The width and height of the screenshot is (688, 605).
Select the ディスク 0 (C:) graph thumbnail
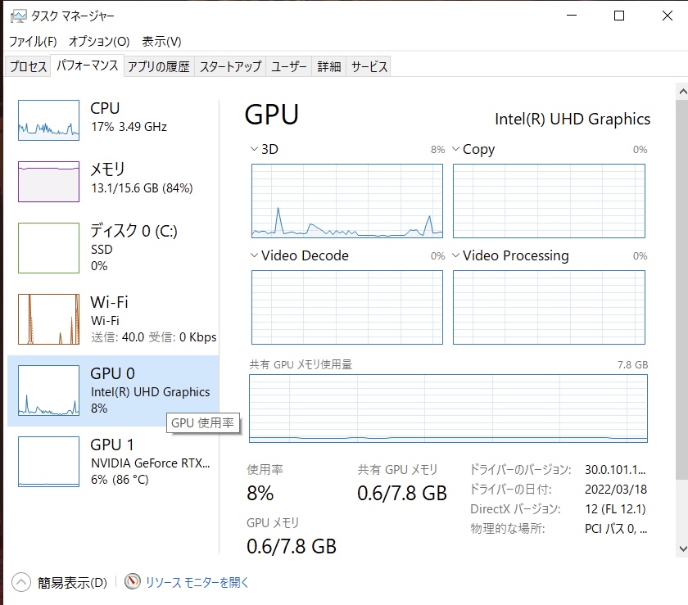48,247
